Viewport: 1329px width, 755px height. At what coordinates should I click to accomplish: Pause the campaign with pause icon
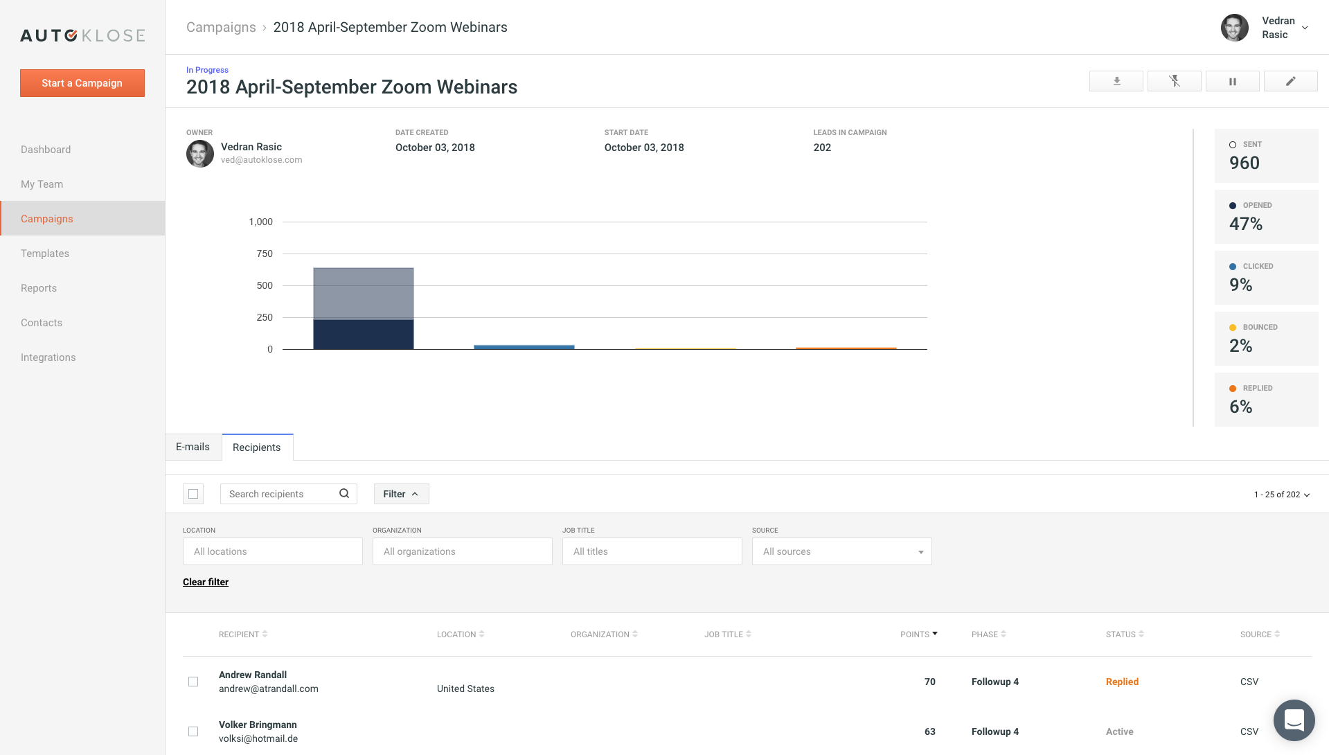(1232, 81)
